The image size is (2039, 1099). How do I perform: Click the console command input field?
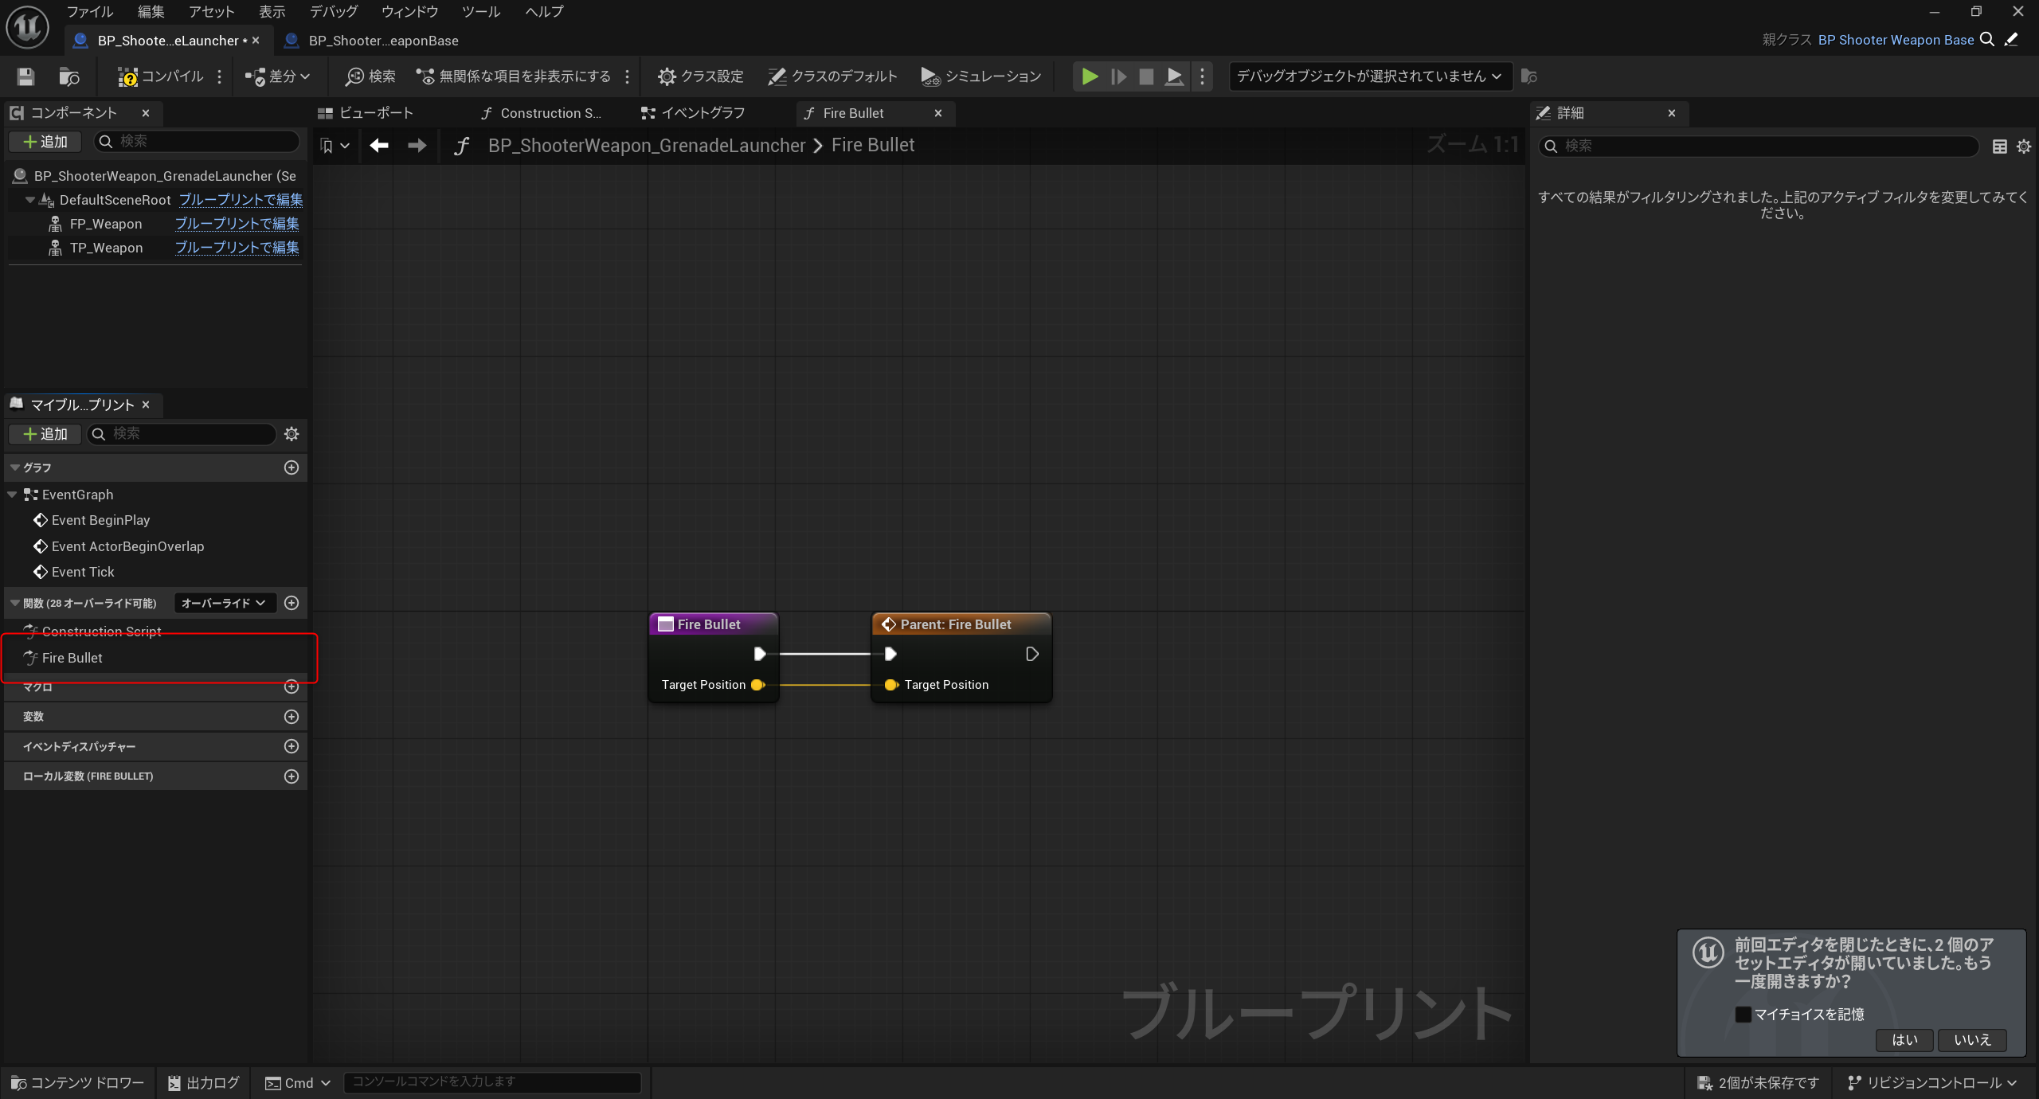coord(491,1081)
